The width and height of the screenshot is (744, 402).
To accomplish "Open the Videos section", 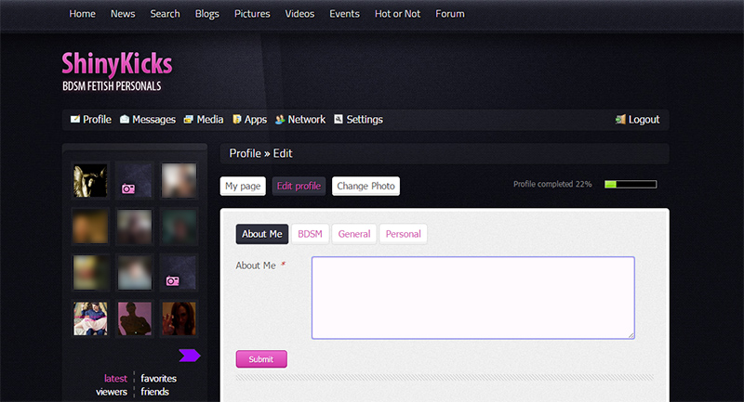I will [299, 14].
